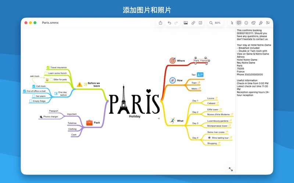Toggle the checkbox icon in toolbar
Image resolution: width=294 pixels, height=183 pixels.
click(x=200, y=23)
